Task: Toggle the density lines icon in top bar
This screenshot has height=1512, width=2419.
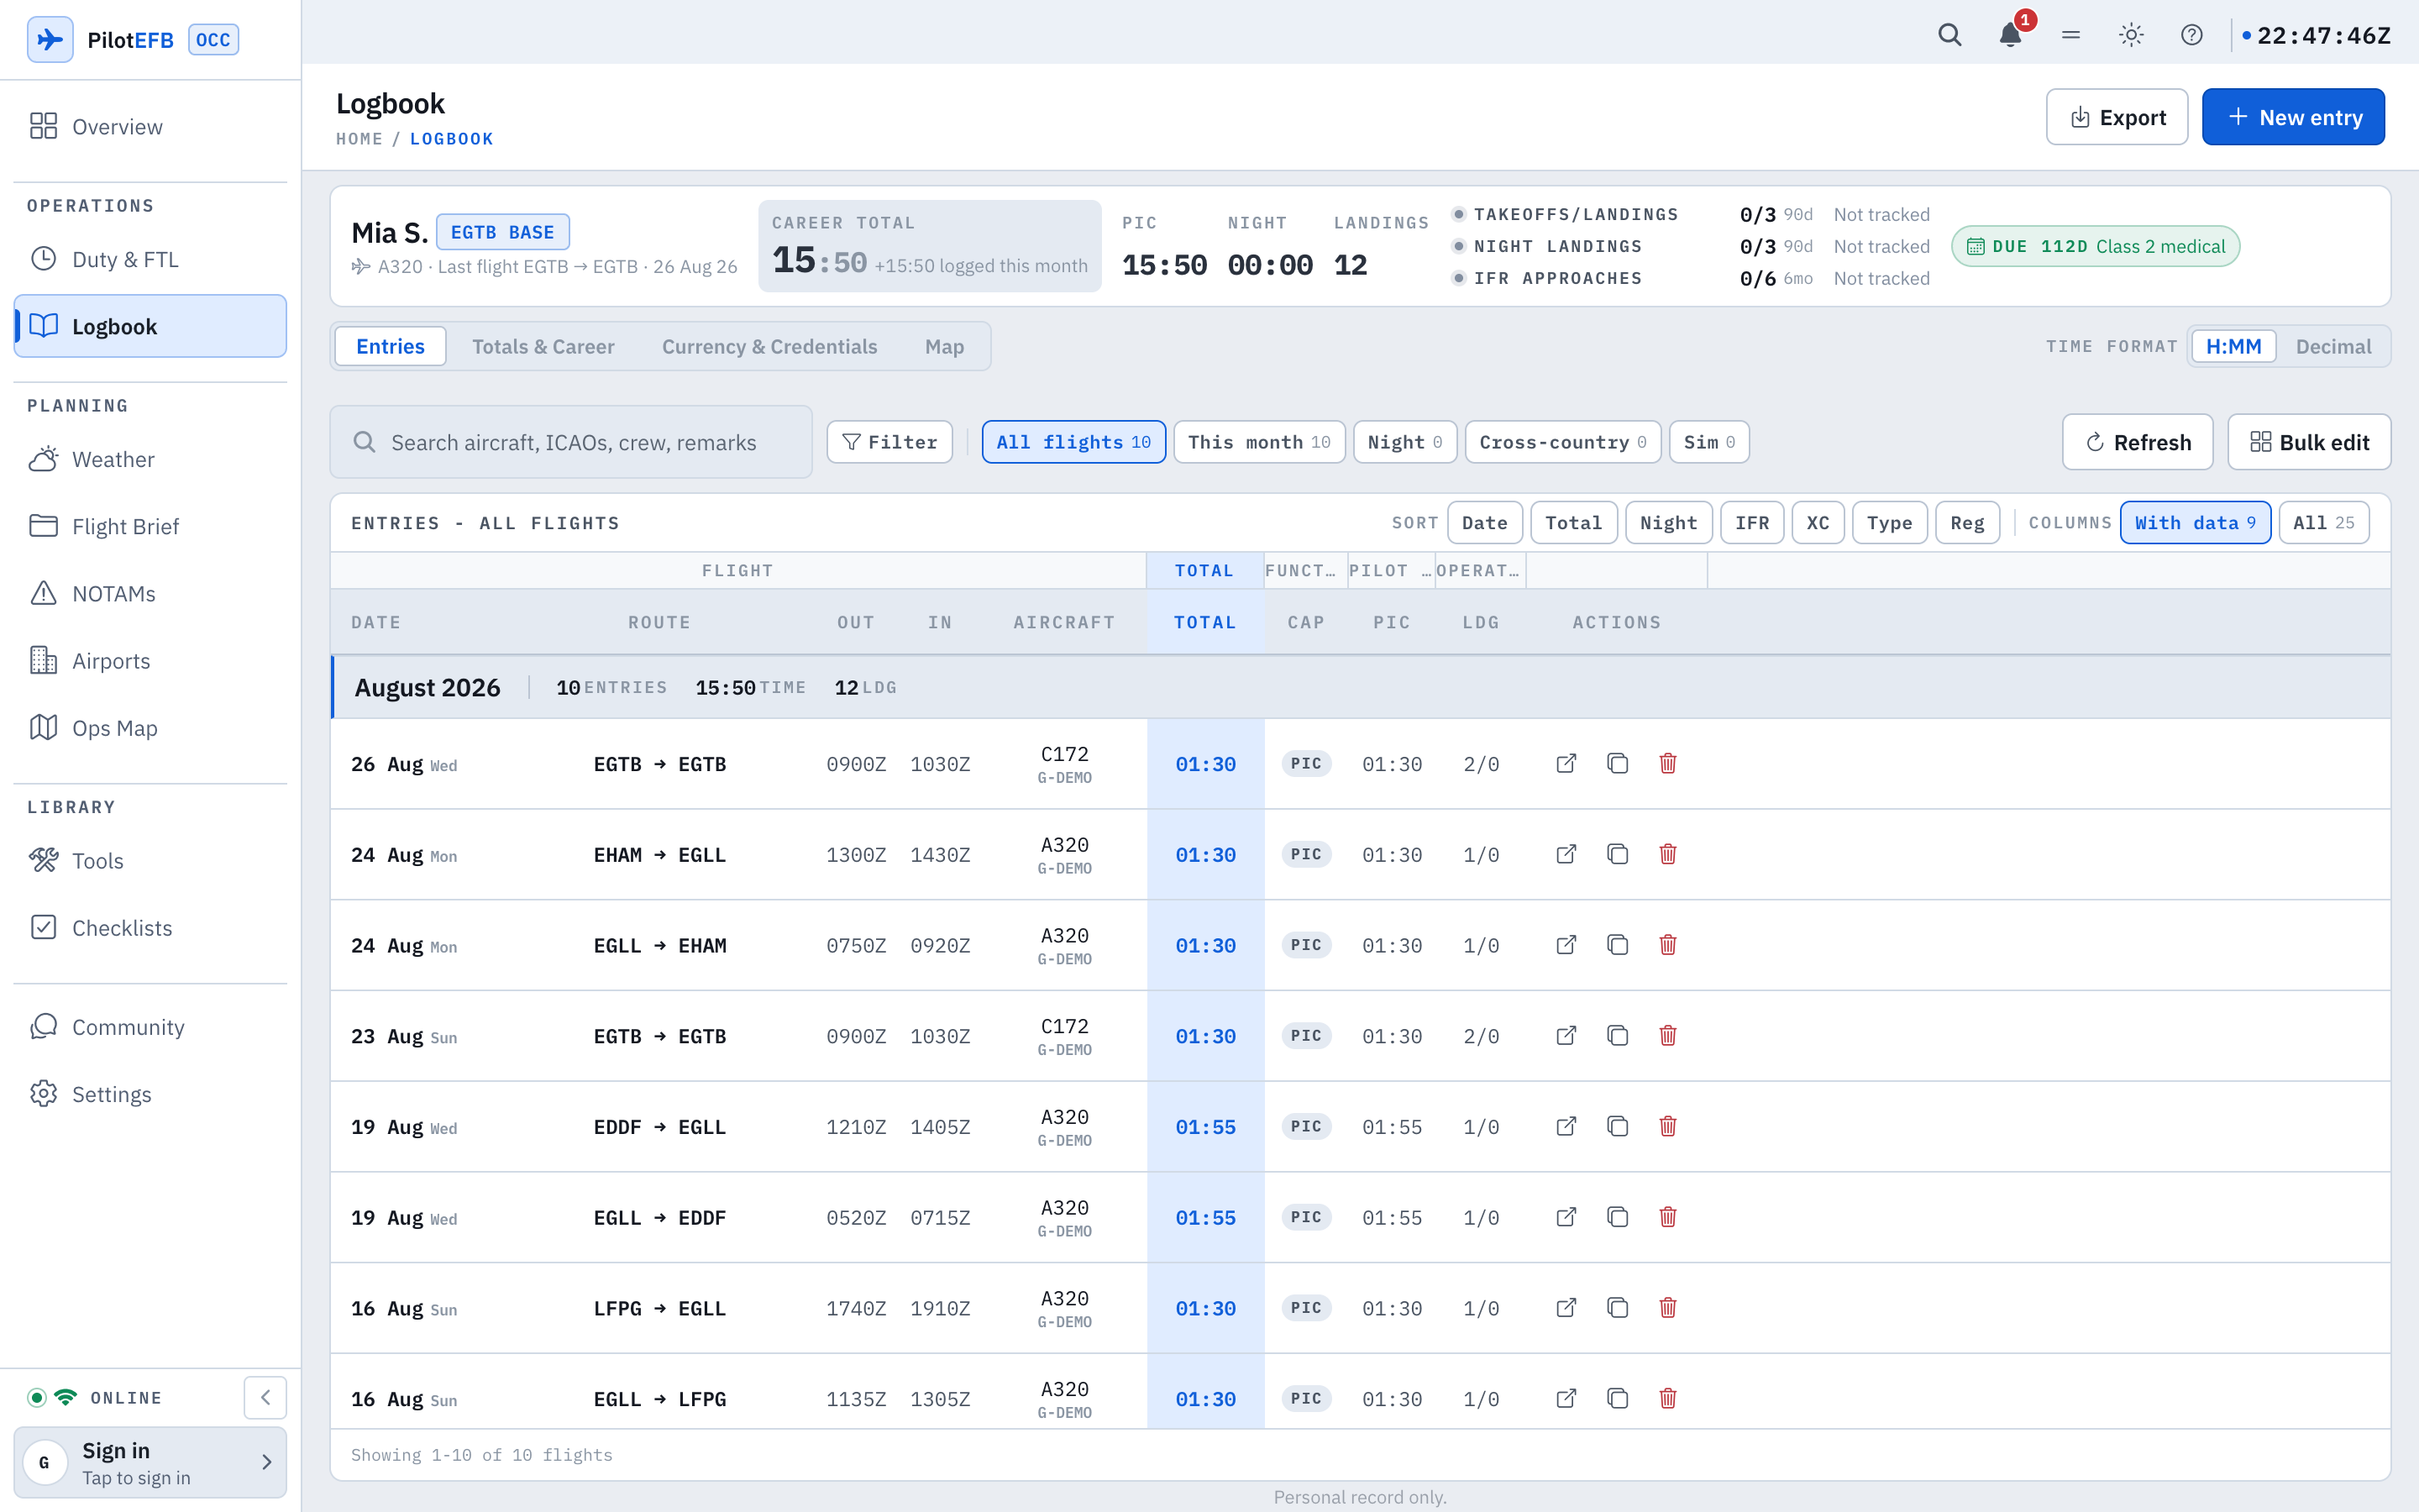Action: (x=2071, y=35)
